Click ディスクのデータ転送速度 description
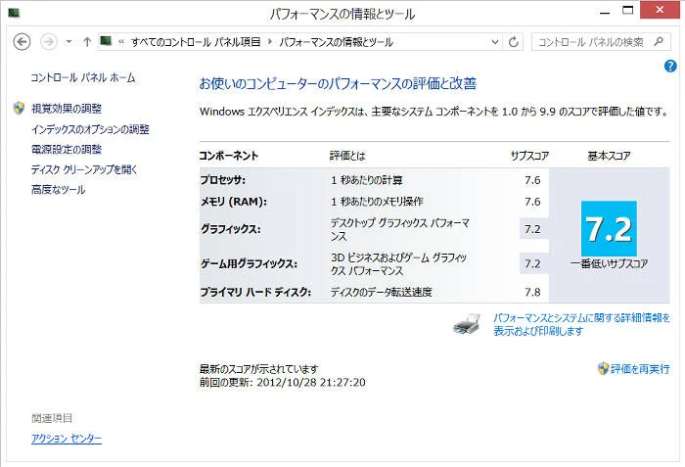 point(381,292)
